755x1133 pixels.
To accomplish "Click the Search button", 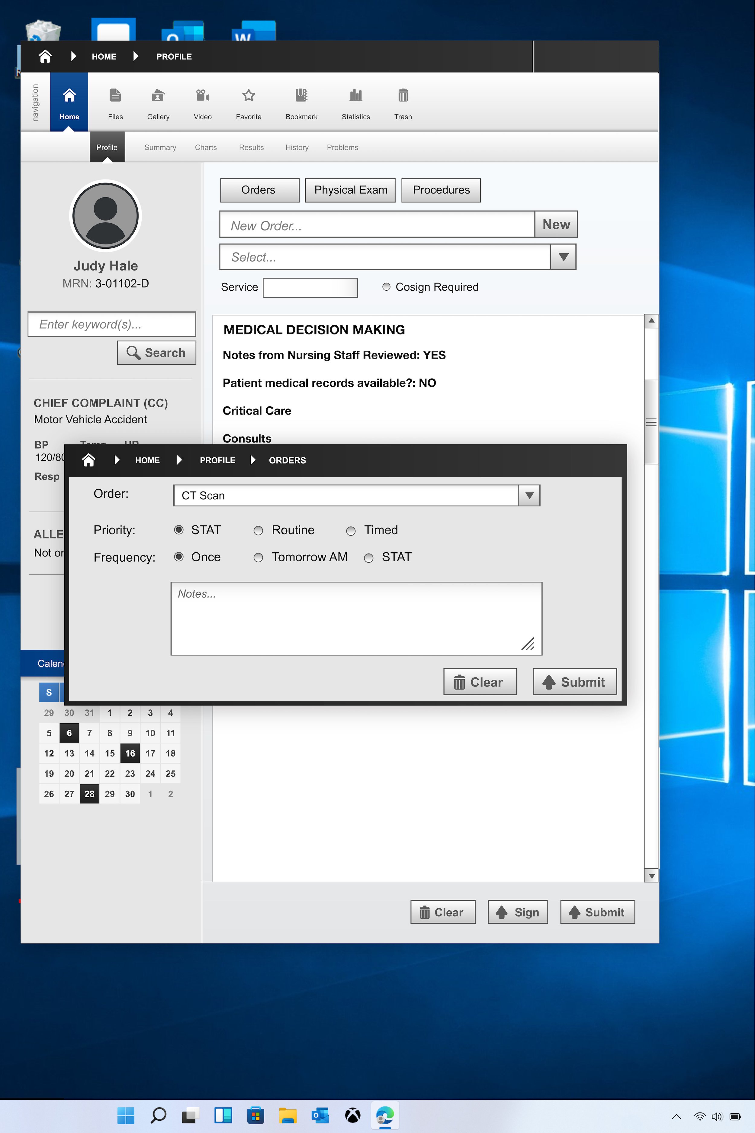I will 156,353.
